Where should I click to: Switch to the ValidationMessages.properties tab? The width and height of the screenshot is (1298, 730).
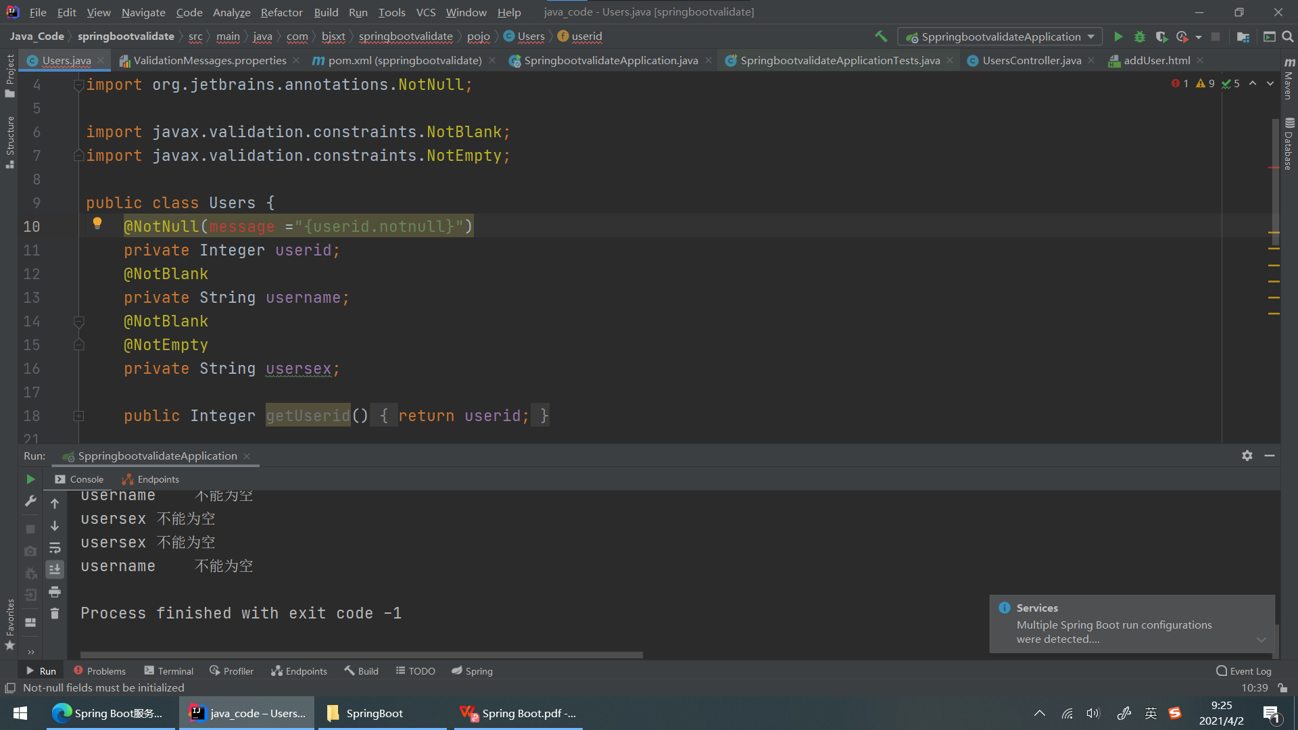(x=210, y=61)
